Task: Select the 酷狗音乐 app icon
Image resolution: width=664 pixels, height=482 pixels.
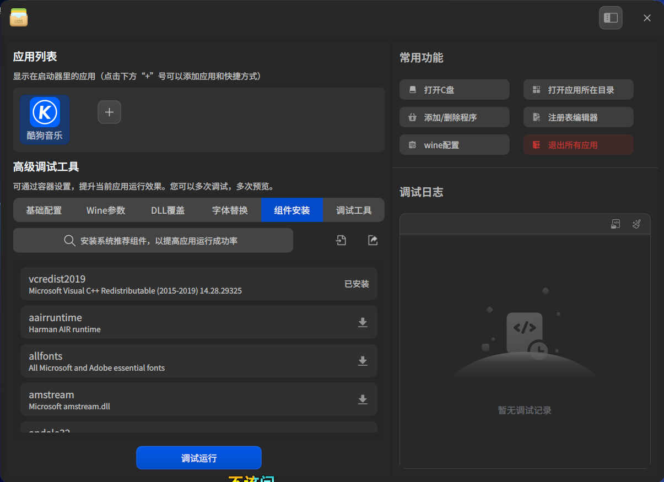Action: point(45,120)
